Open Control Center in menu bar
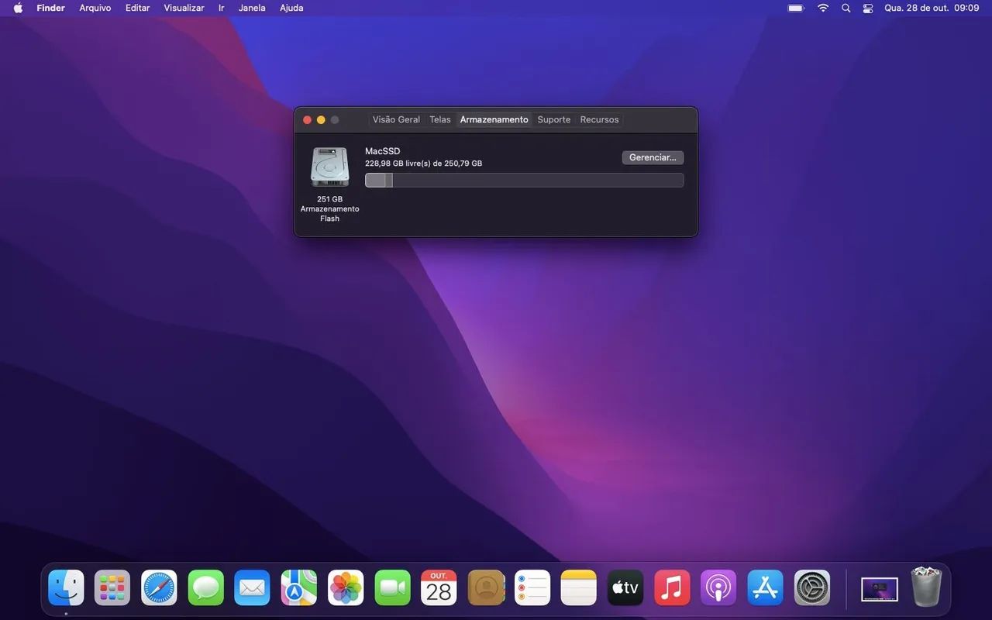The height and width of the screenshot is (620, 992). (868, 8)
